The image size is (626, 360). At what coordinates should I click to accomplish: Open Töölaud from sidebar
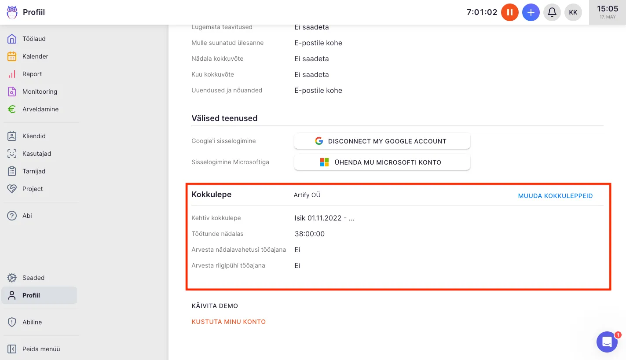tap(34, 39)
